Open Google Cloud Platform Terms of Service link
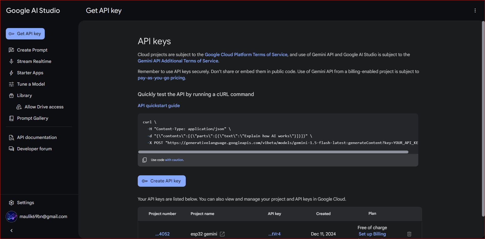The height and width of the screenshot is (239, 485). click(x=246, y=55)
